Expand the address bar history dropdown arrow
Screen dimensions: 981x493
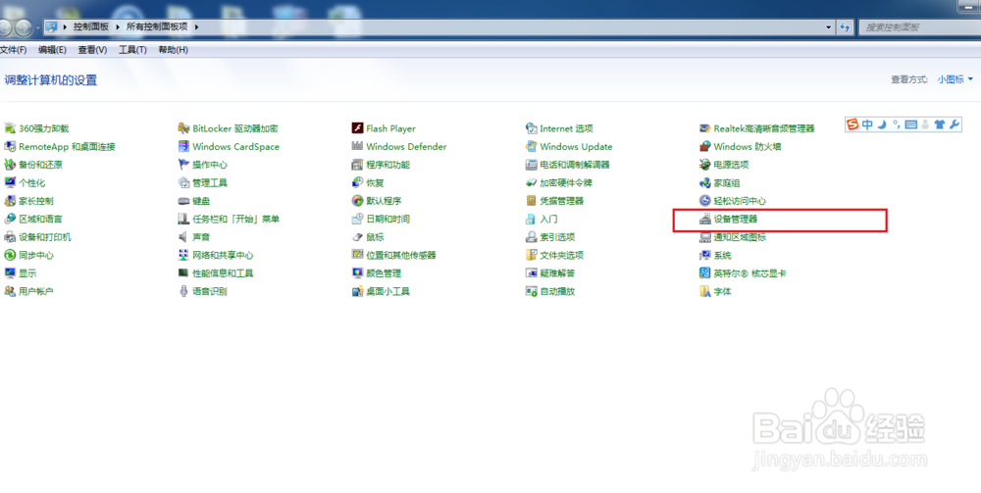coord(828,27)
